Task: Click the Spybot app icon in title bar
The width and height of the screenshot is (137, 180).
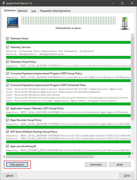Action: pos(3,3)
